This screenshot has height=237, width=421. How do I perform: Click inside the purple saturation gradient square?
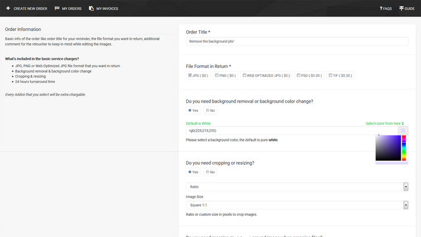coord(388,148)
